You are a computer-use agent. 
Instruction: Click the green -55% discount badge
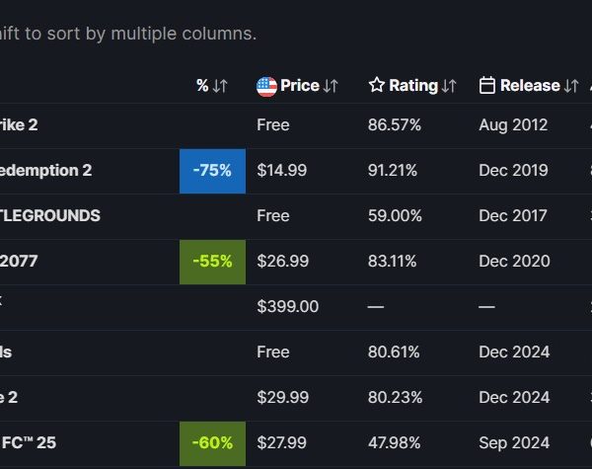pos(212,262)
